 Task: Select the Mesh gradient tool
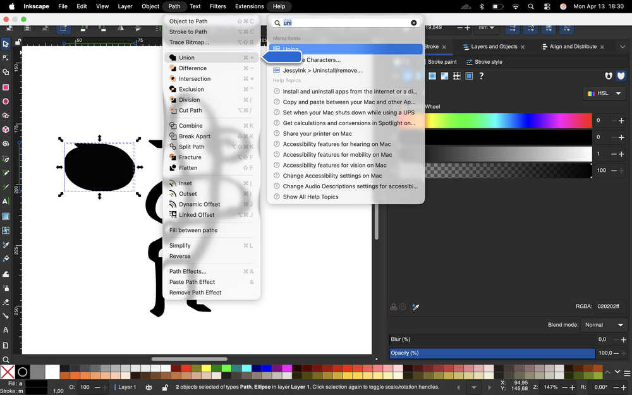[x=6, y=231]
